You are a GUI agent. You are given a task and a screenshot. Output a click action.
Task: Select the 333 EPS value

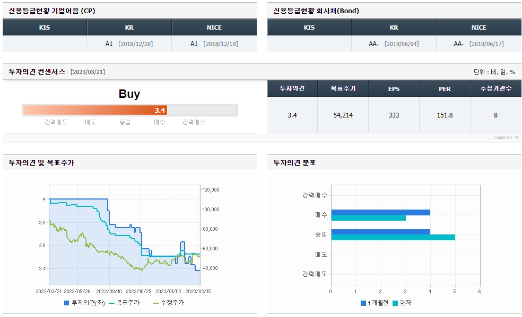coord(394,115)
